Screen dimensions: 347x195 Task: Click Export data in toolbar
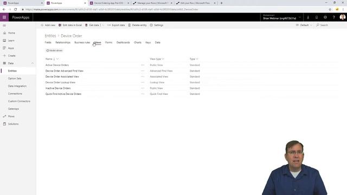coord(116,25)
